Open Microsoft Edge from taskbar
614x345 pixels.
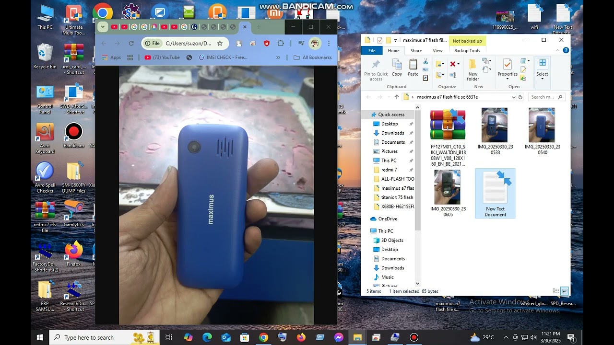pyautogui.click(x=207, y=337)
